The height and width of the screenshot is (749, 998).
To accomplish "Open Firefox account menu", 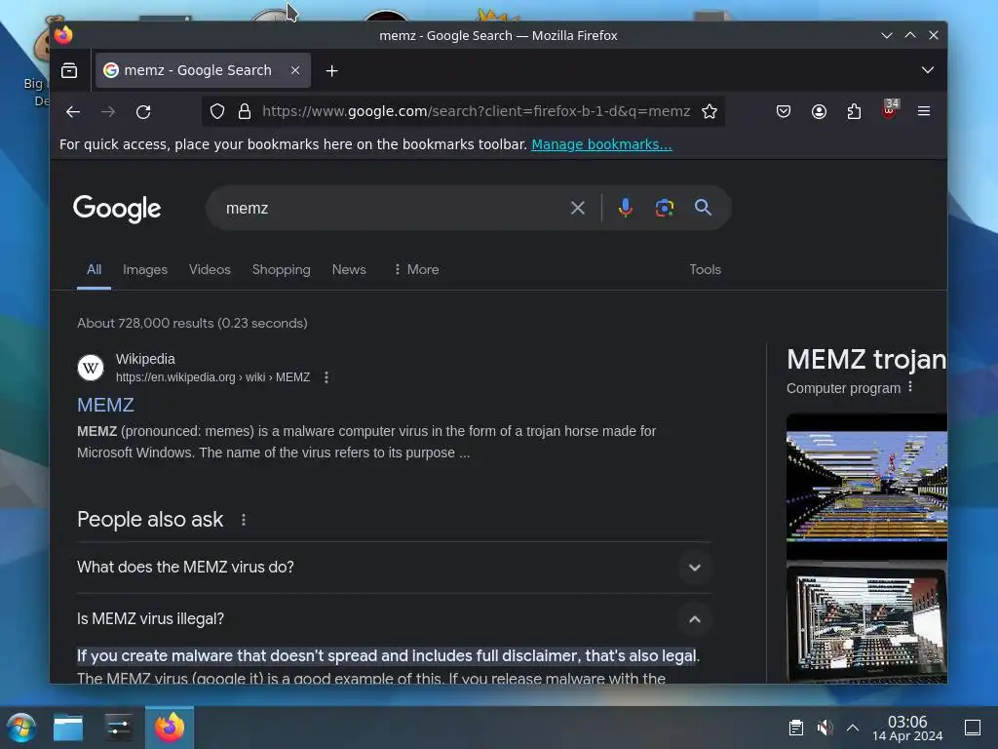I will pyautogui.click(x=819, y=111).
